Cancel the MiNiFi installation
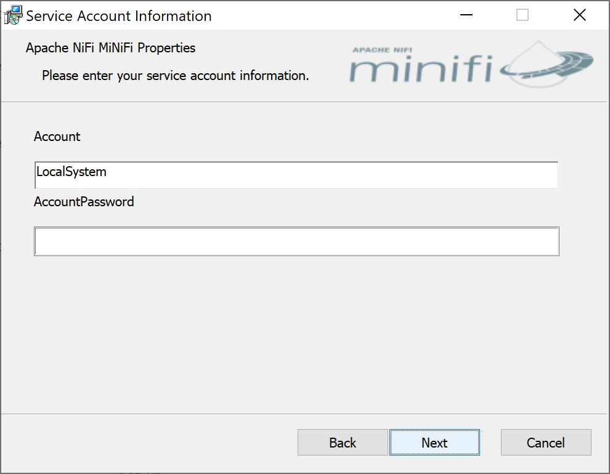 click(545, 443)
